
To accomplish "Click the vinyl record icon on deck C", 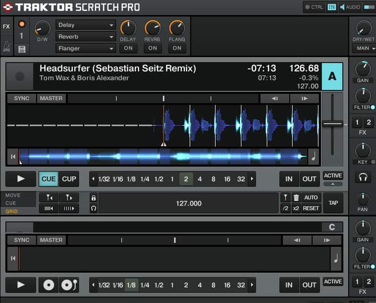I will click(x=49, y=285).
